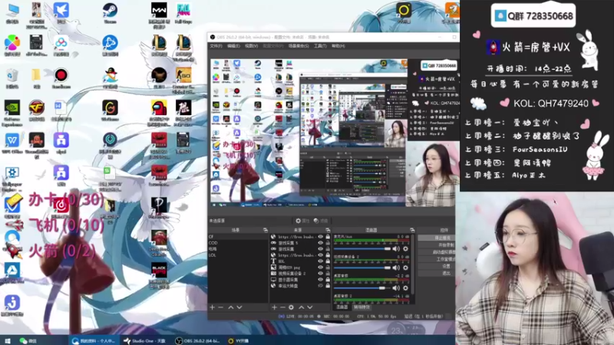Pop out the Scenes dock panel
614x345 pixels.
265,230
